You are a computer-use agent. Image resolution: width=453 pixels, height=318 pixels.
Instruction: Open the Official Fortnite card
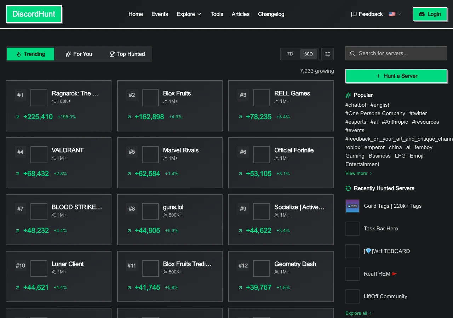tap(281, 163)
